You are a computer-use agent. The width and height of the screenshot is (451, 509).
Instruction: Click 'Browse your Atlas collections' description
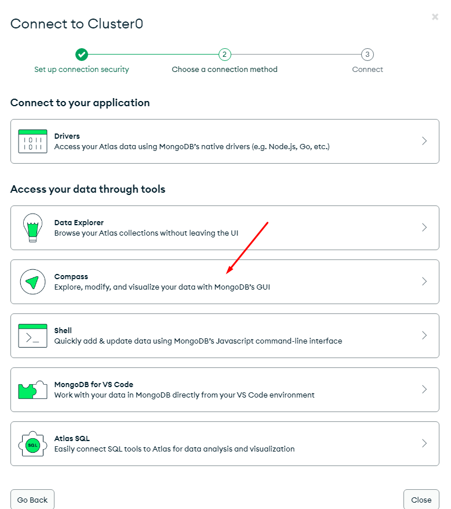tap(146, 233)
